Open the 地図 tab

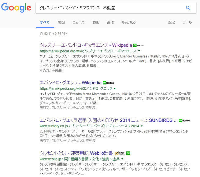(x=61, y=22)
